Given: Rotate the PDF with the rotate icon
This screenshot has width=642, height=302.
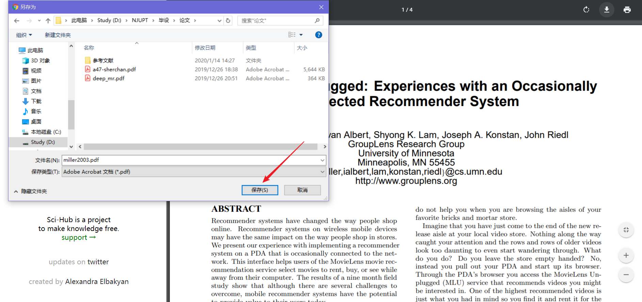Looking at the screenshot, I should point(586,10).
